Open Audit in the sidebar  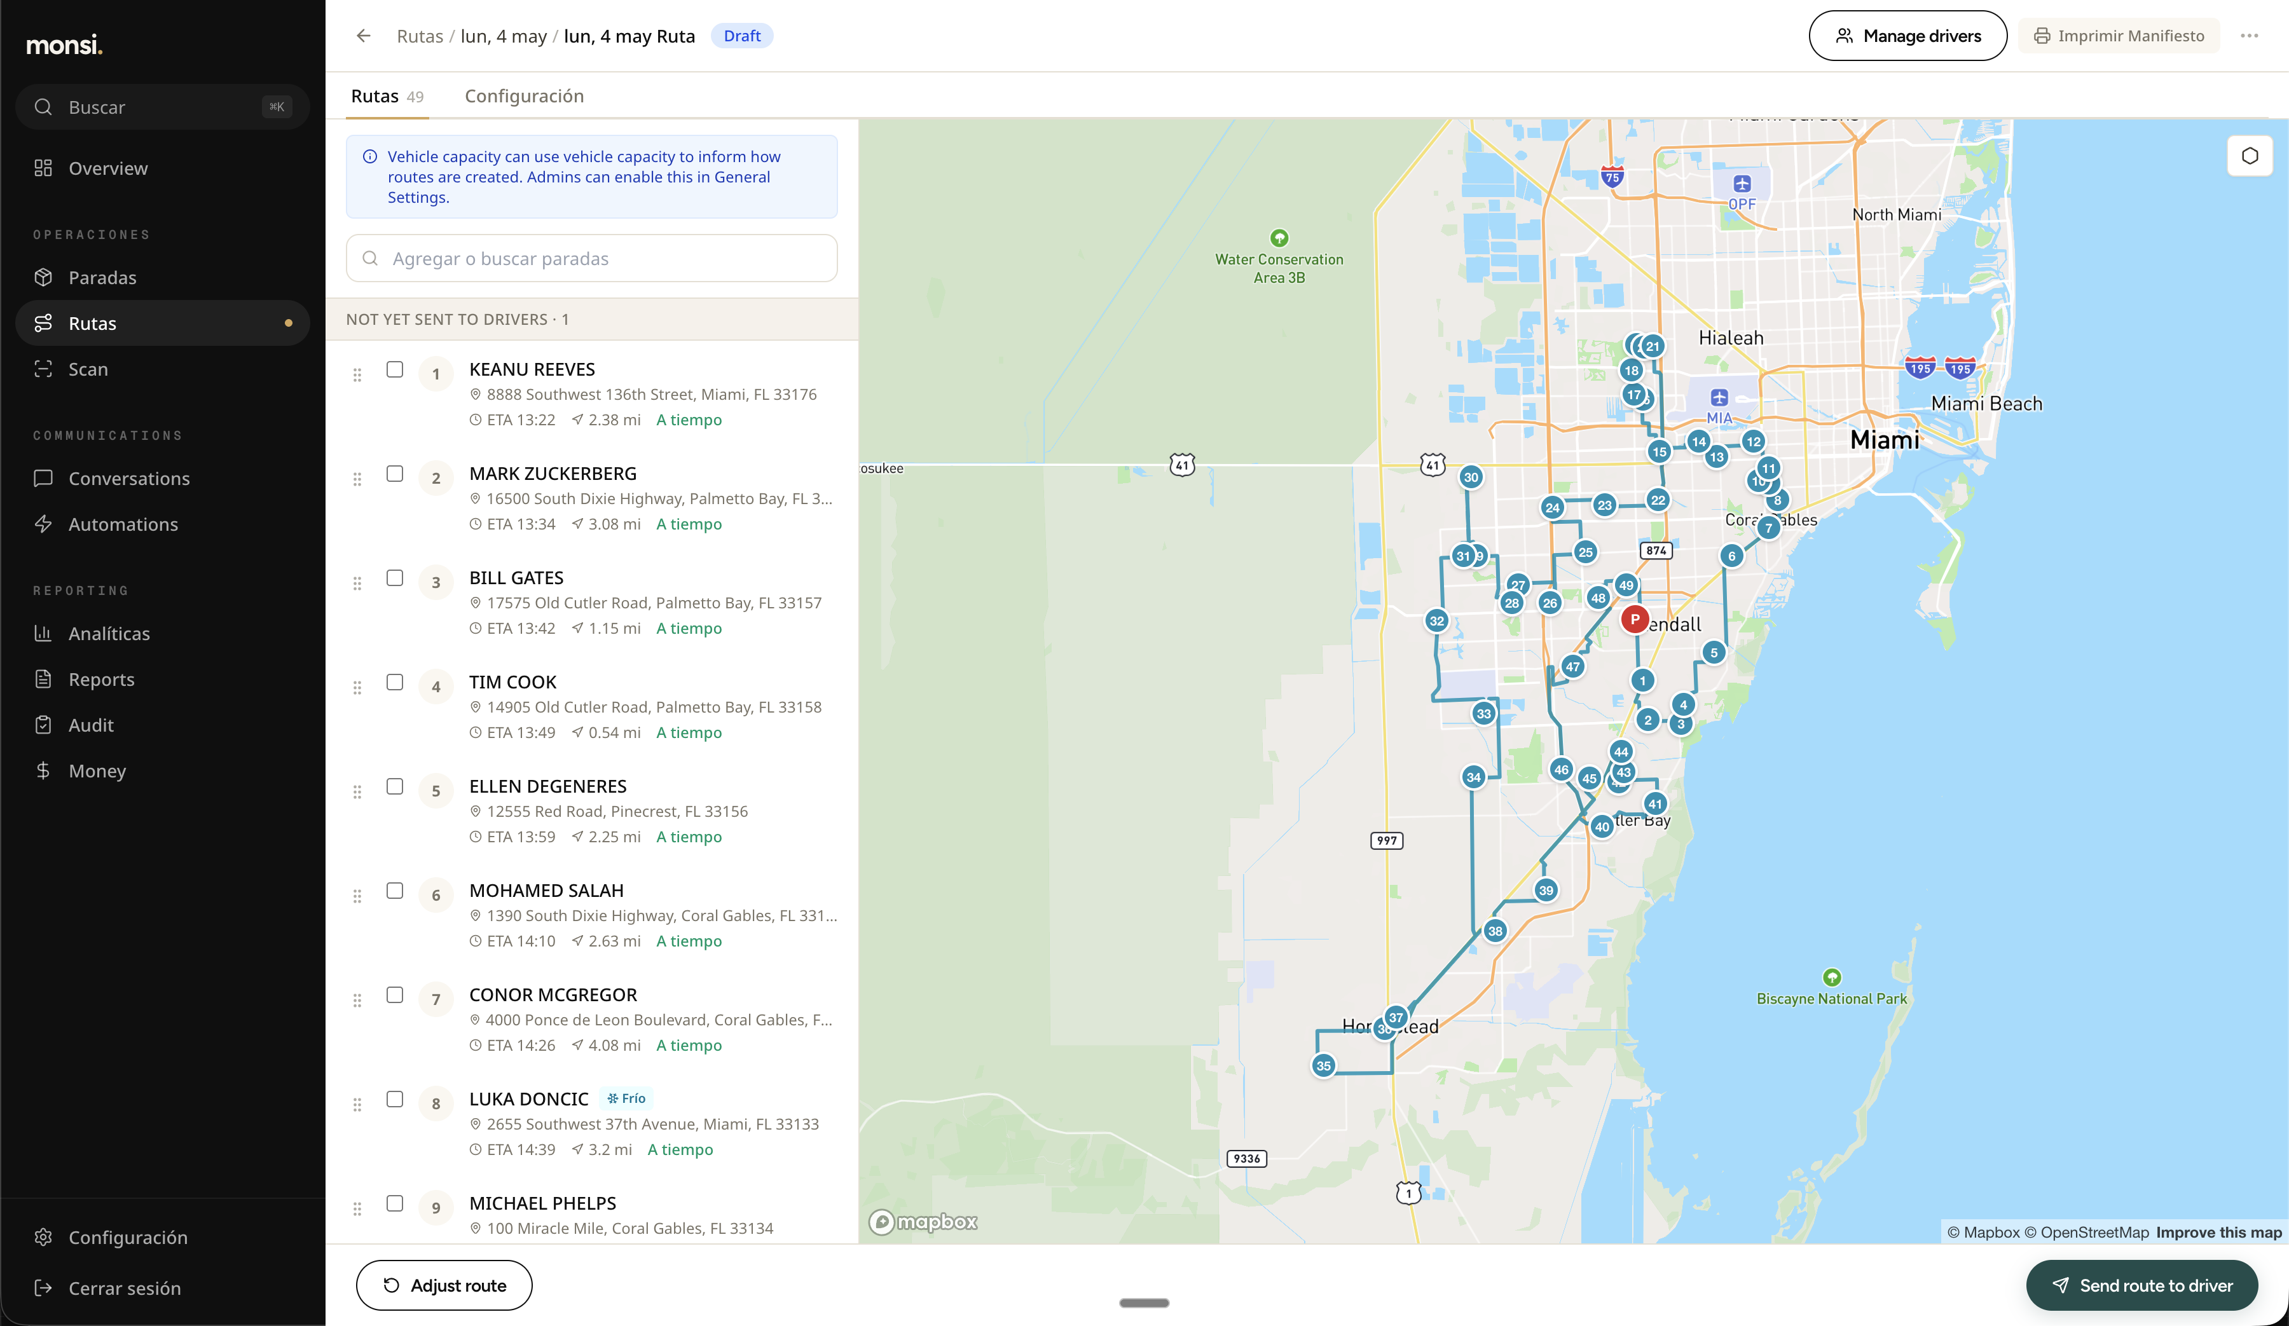(163, 725)
